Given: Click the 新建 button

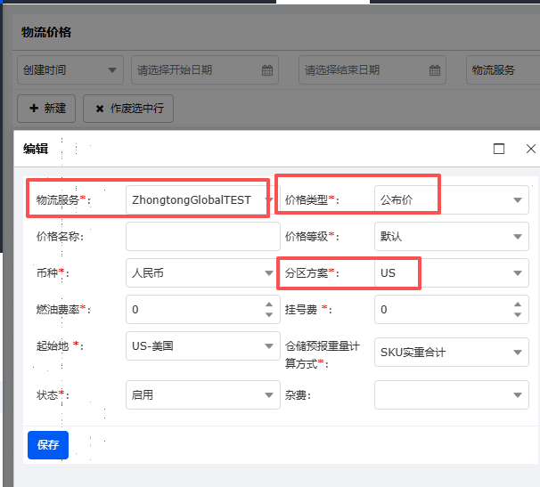Looking at the screenshot, I should coord(46,109).
